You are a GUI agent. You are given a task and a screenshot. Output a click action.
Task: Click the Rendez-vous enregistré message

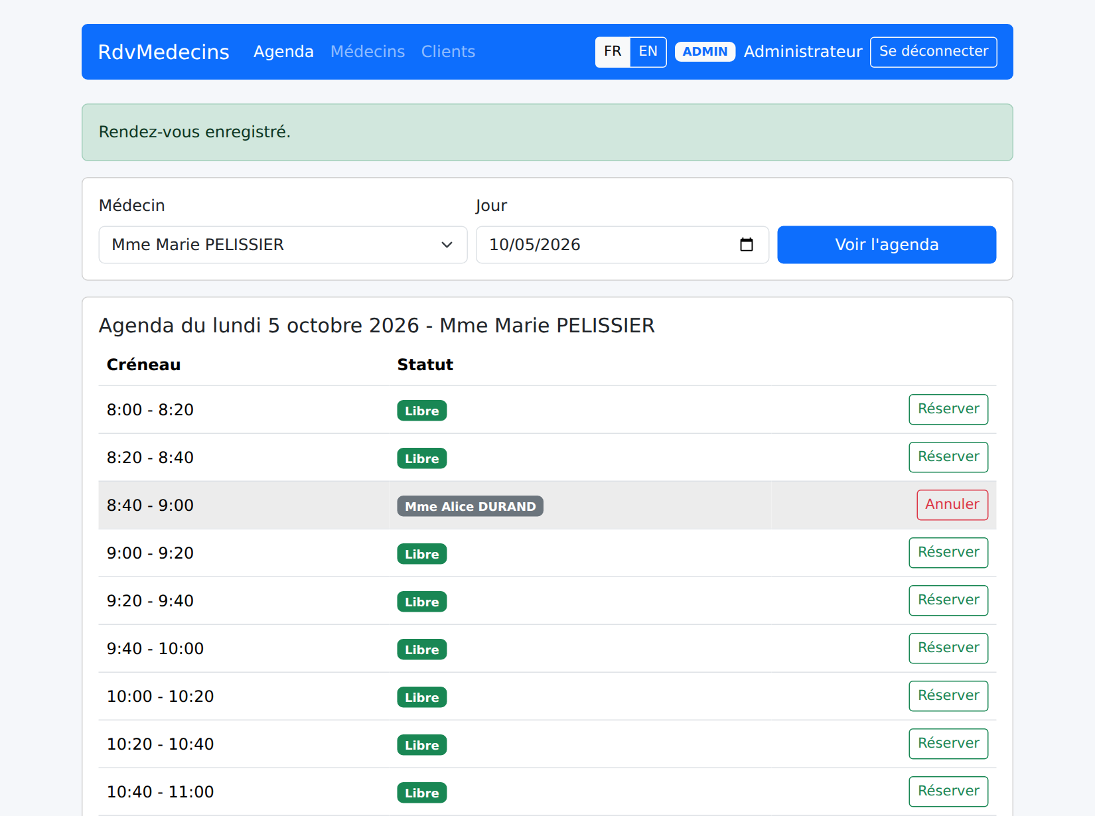tap(195, 132)
